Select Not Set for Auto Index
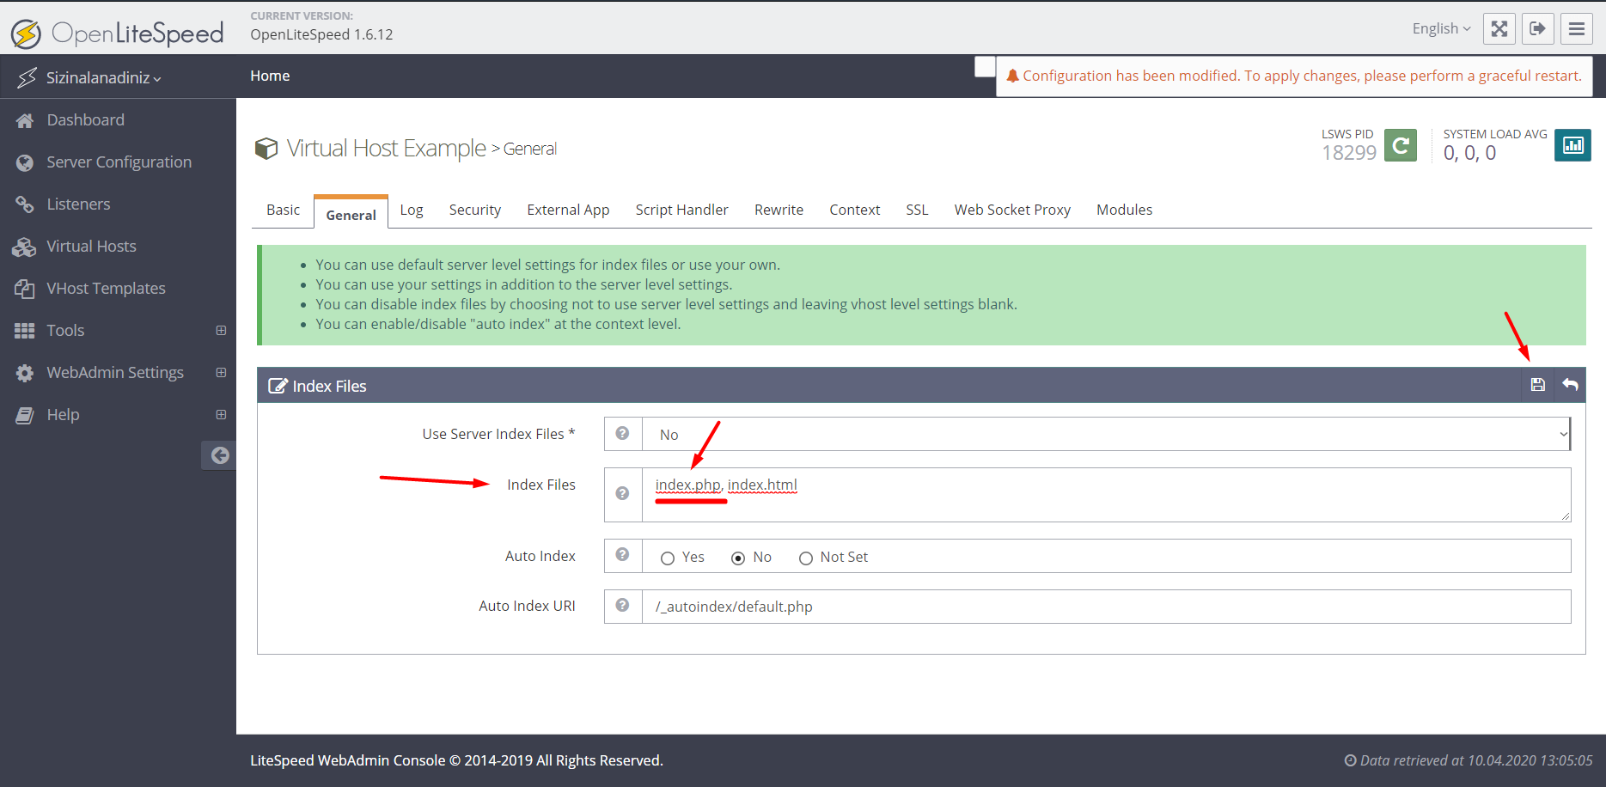The image size is (1606, 787). pyautogui.click(x=806, y=558)
